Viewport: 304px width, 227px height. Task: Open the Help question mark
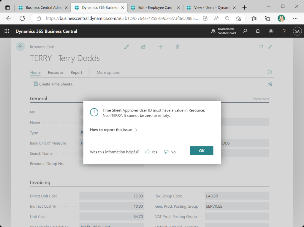point(284,31)
